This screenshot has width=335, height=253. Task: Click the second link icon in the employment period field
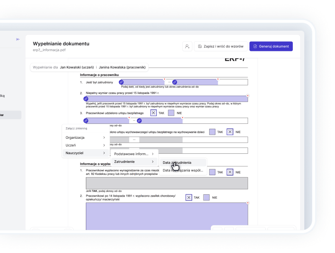click(175, 82)
